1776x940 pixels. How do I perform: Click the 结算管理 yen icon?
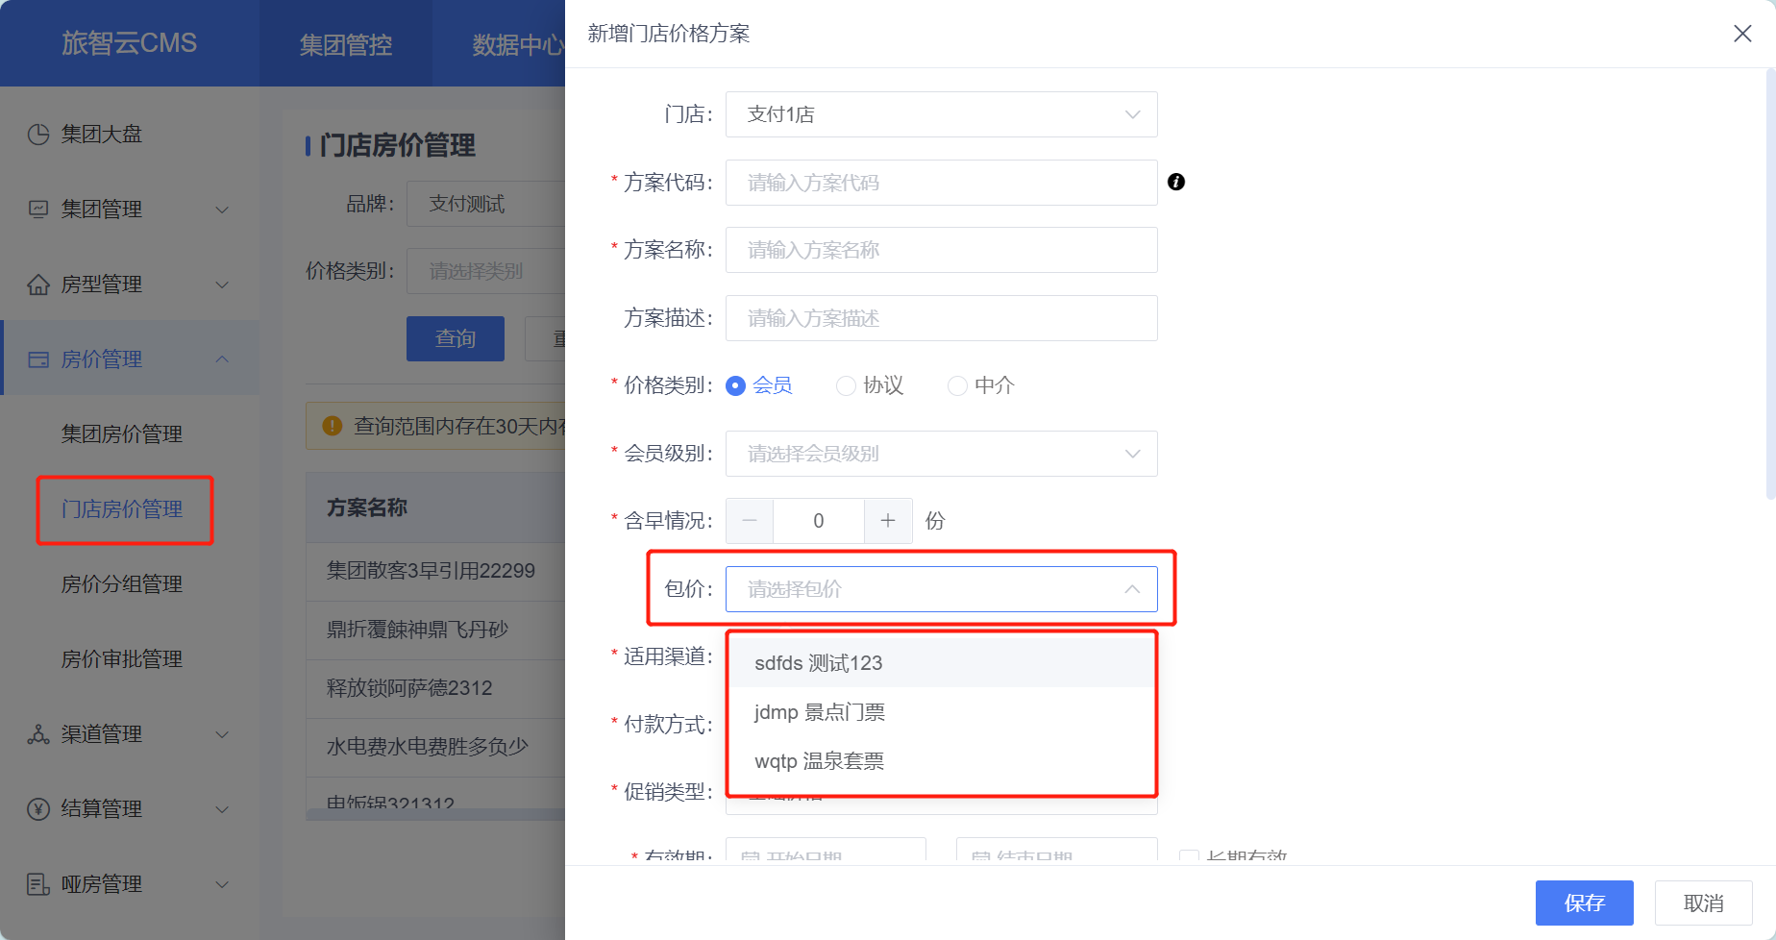(38, 809)
